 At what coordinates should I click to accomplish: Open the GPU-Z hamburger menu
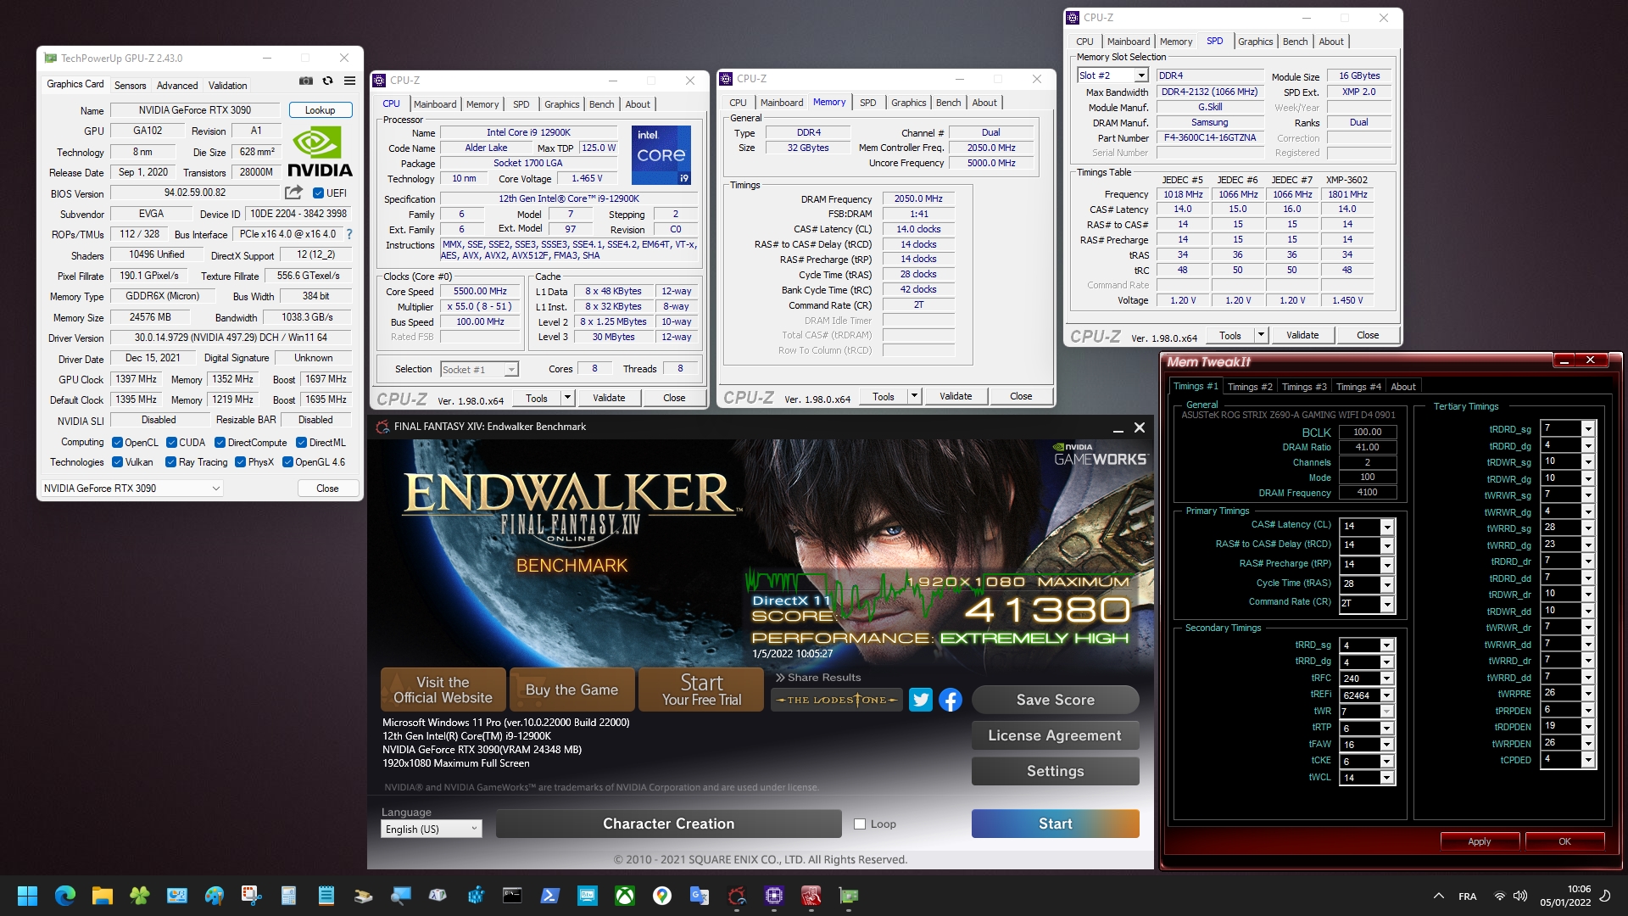coord(349,81)
